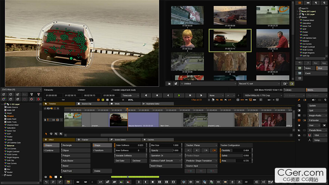Click the yellow diamond keyframe icon

(61, 177)
